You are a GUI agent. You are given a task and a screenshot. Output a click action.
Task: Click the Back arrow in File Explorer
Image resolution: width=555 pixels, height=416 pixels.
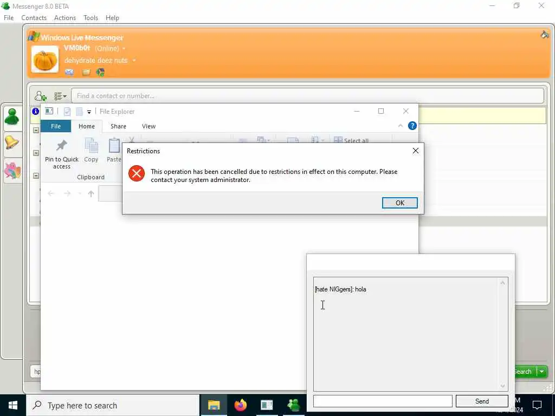(x=51, y=193)
